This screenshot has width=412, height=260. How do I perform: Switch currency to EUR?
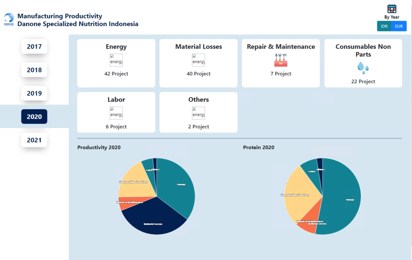point(399,26)
